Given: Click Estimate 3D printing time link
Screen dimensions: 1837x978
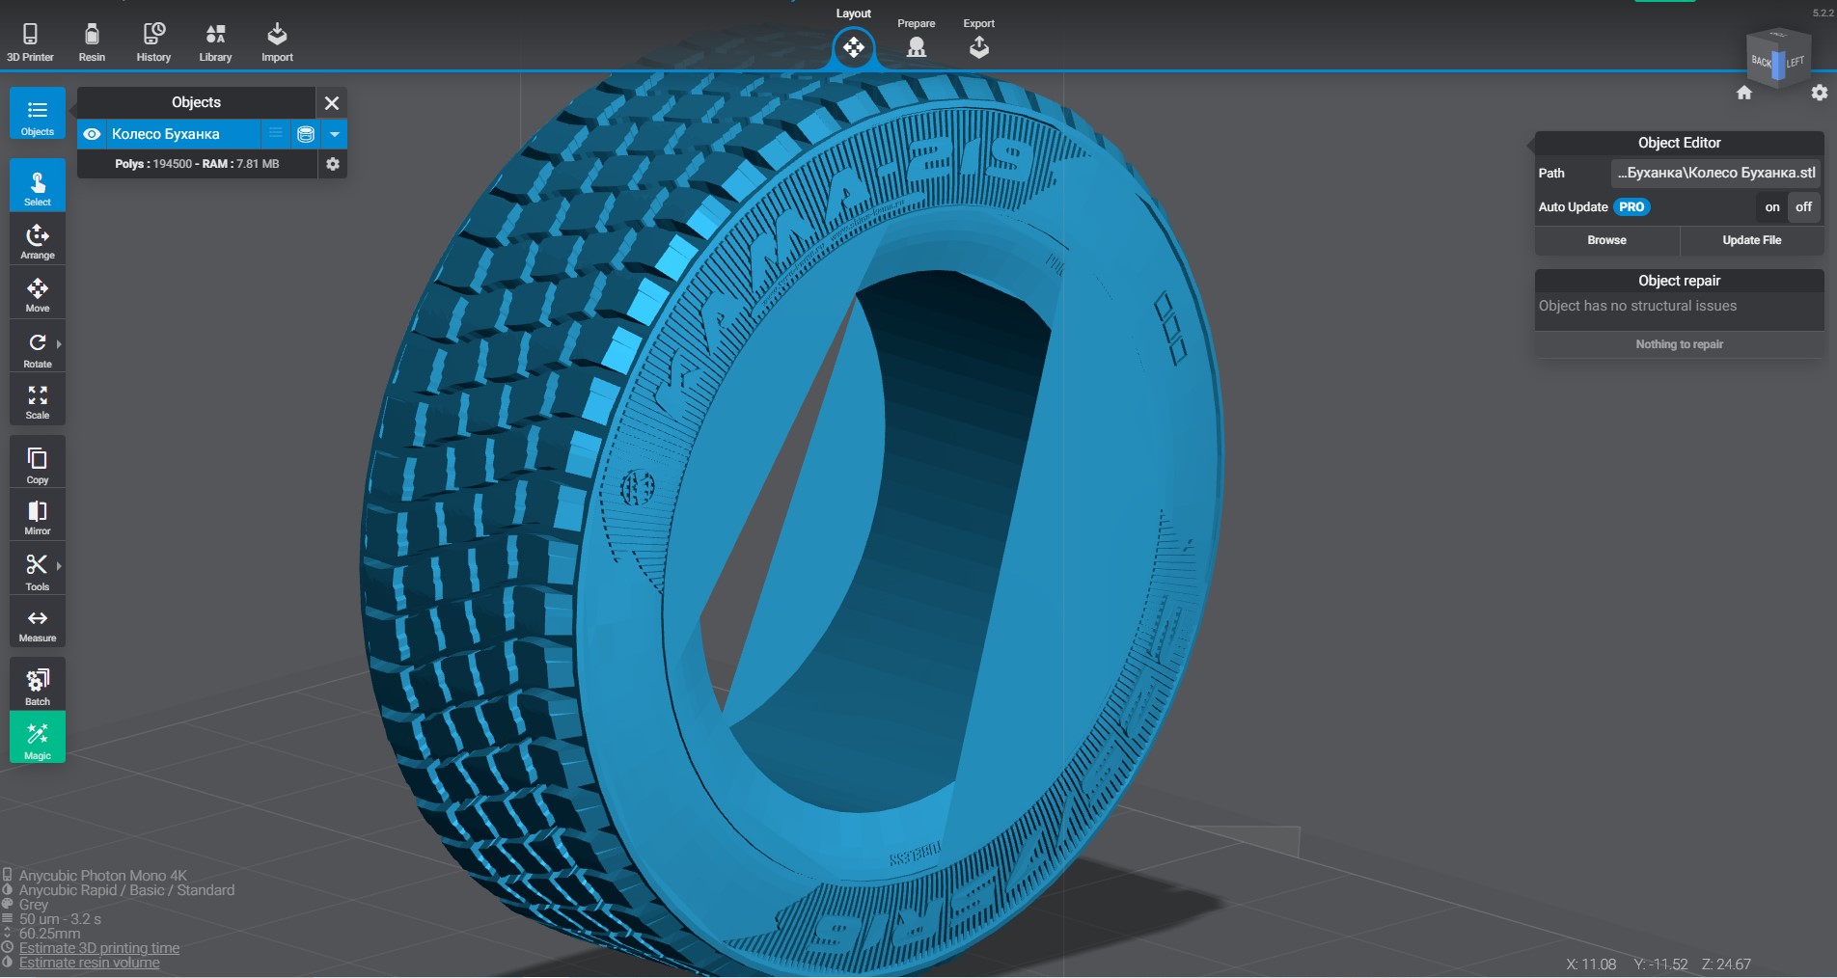Looking at the screenshot, I should click(x=99, y=948).
